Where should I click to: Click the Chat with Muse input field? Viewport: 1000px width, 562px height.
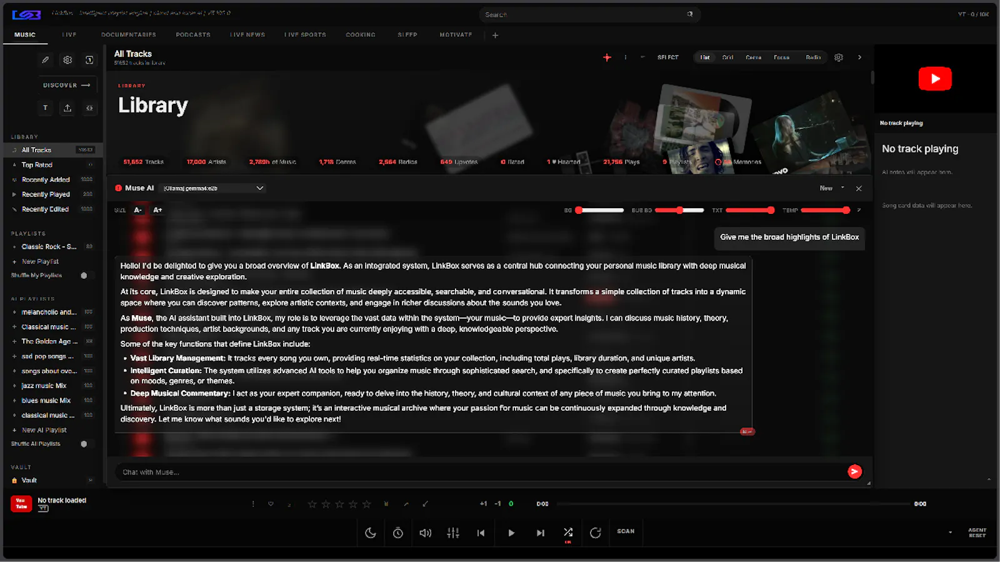481,472
